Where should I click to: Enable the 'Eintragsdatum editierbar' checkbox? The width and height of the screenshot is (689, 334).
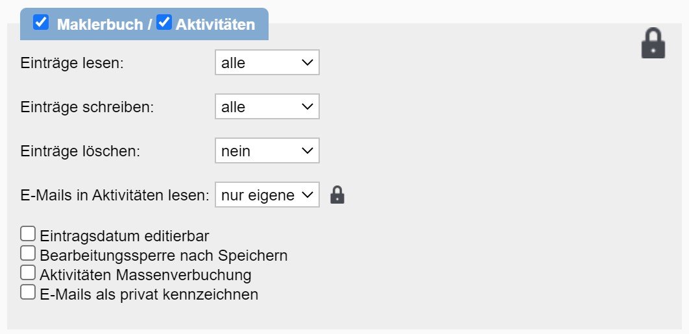click(28, 233)
